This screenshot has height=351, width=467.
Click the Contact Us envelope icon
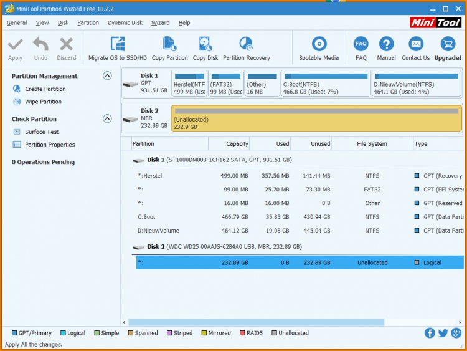(x=415, y=44)
